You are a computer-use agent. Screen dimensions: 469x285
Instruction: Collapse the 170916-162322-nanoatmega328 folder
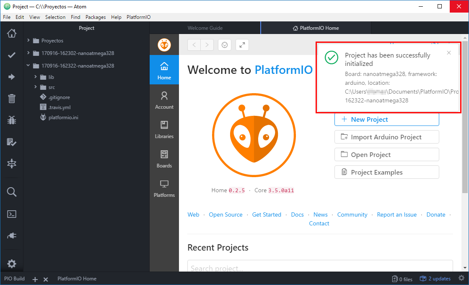point(28,65)
